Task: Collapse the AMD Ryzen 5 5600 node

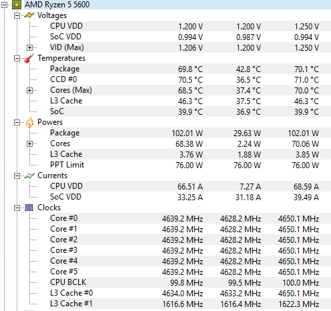Action: click(x=4, y=5)
